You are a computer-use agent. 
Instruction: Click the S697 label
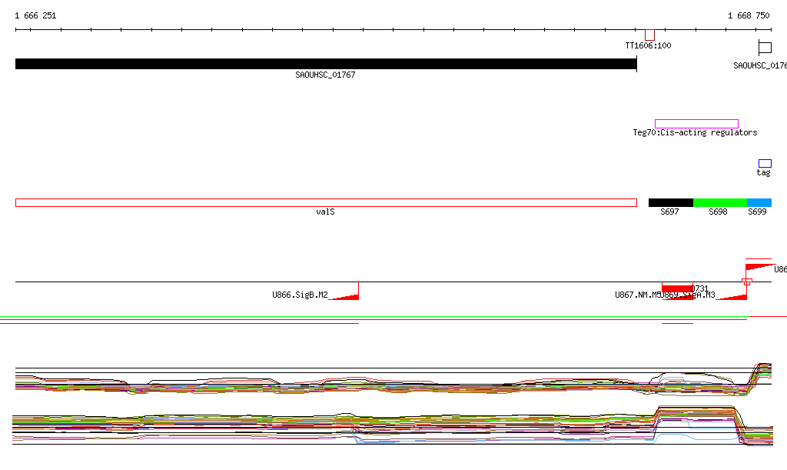(669, 212)
